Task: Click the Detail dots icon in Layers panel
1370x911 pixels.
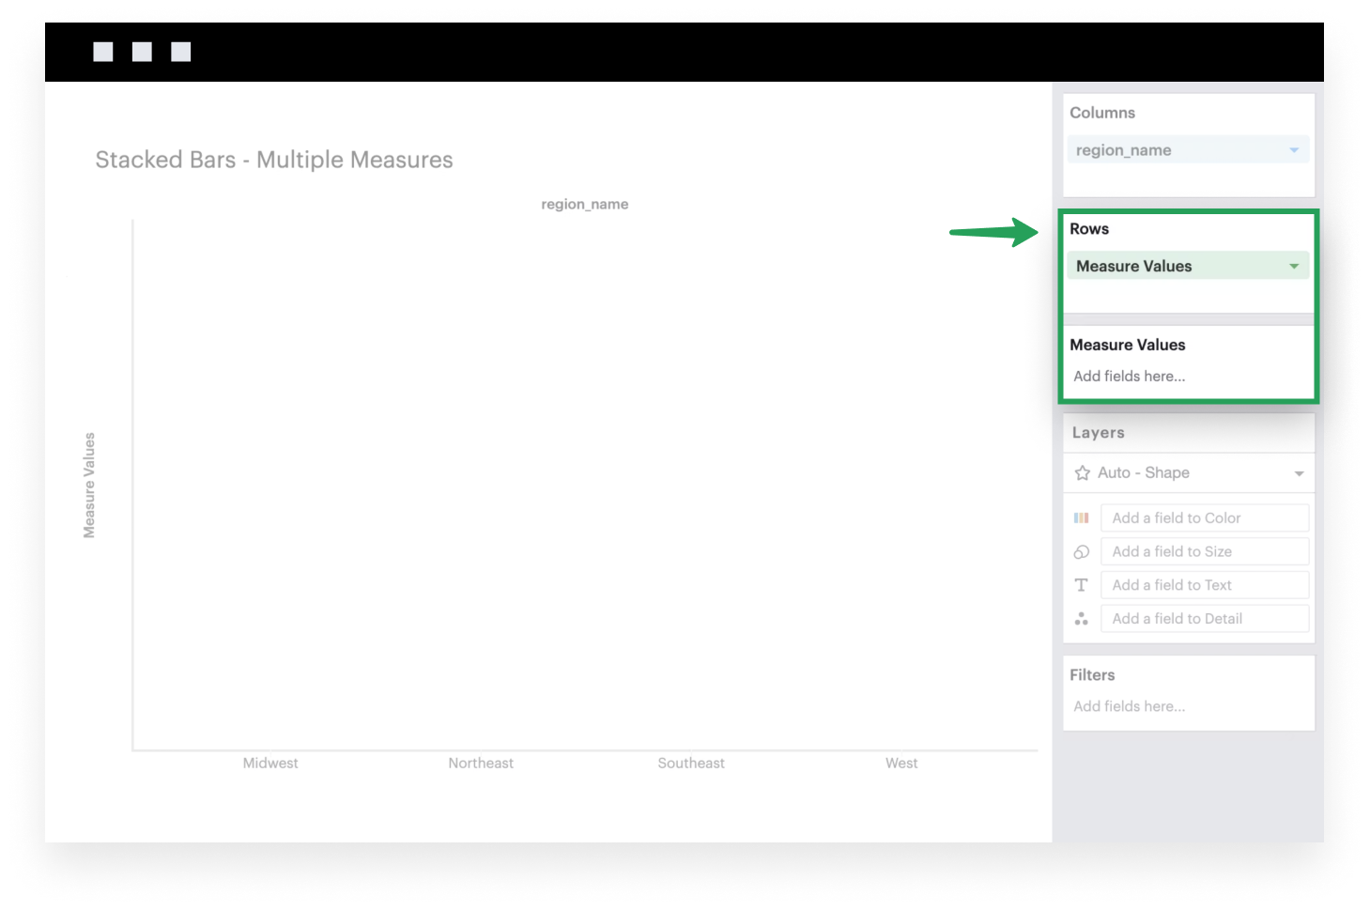Action: pos(1081,618)
